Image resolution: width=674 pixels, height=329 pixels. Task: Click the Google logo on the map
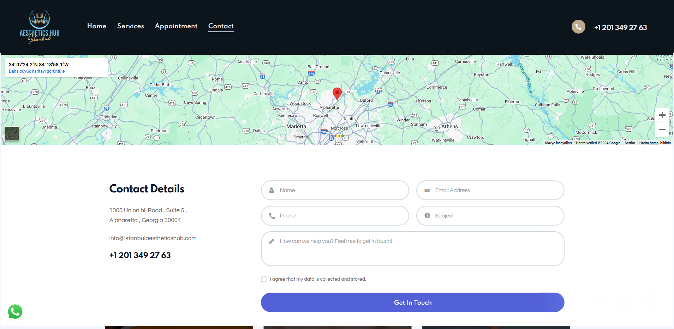point(338,136)
